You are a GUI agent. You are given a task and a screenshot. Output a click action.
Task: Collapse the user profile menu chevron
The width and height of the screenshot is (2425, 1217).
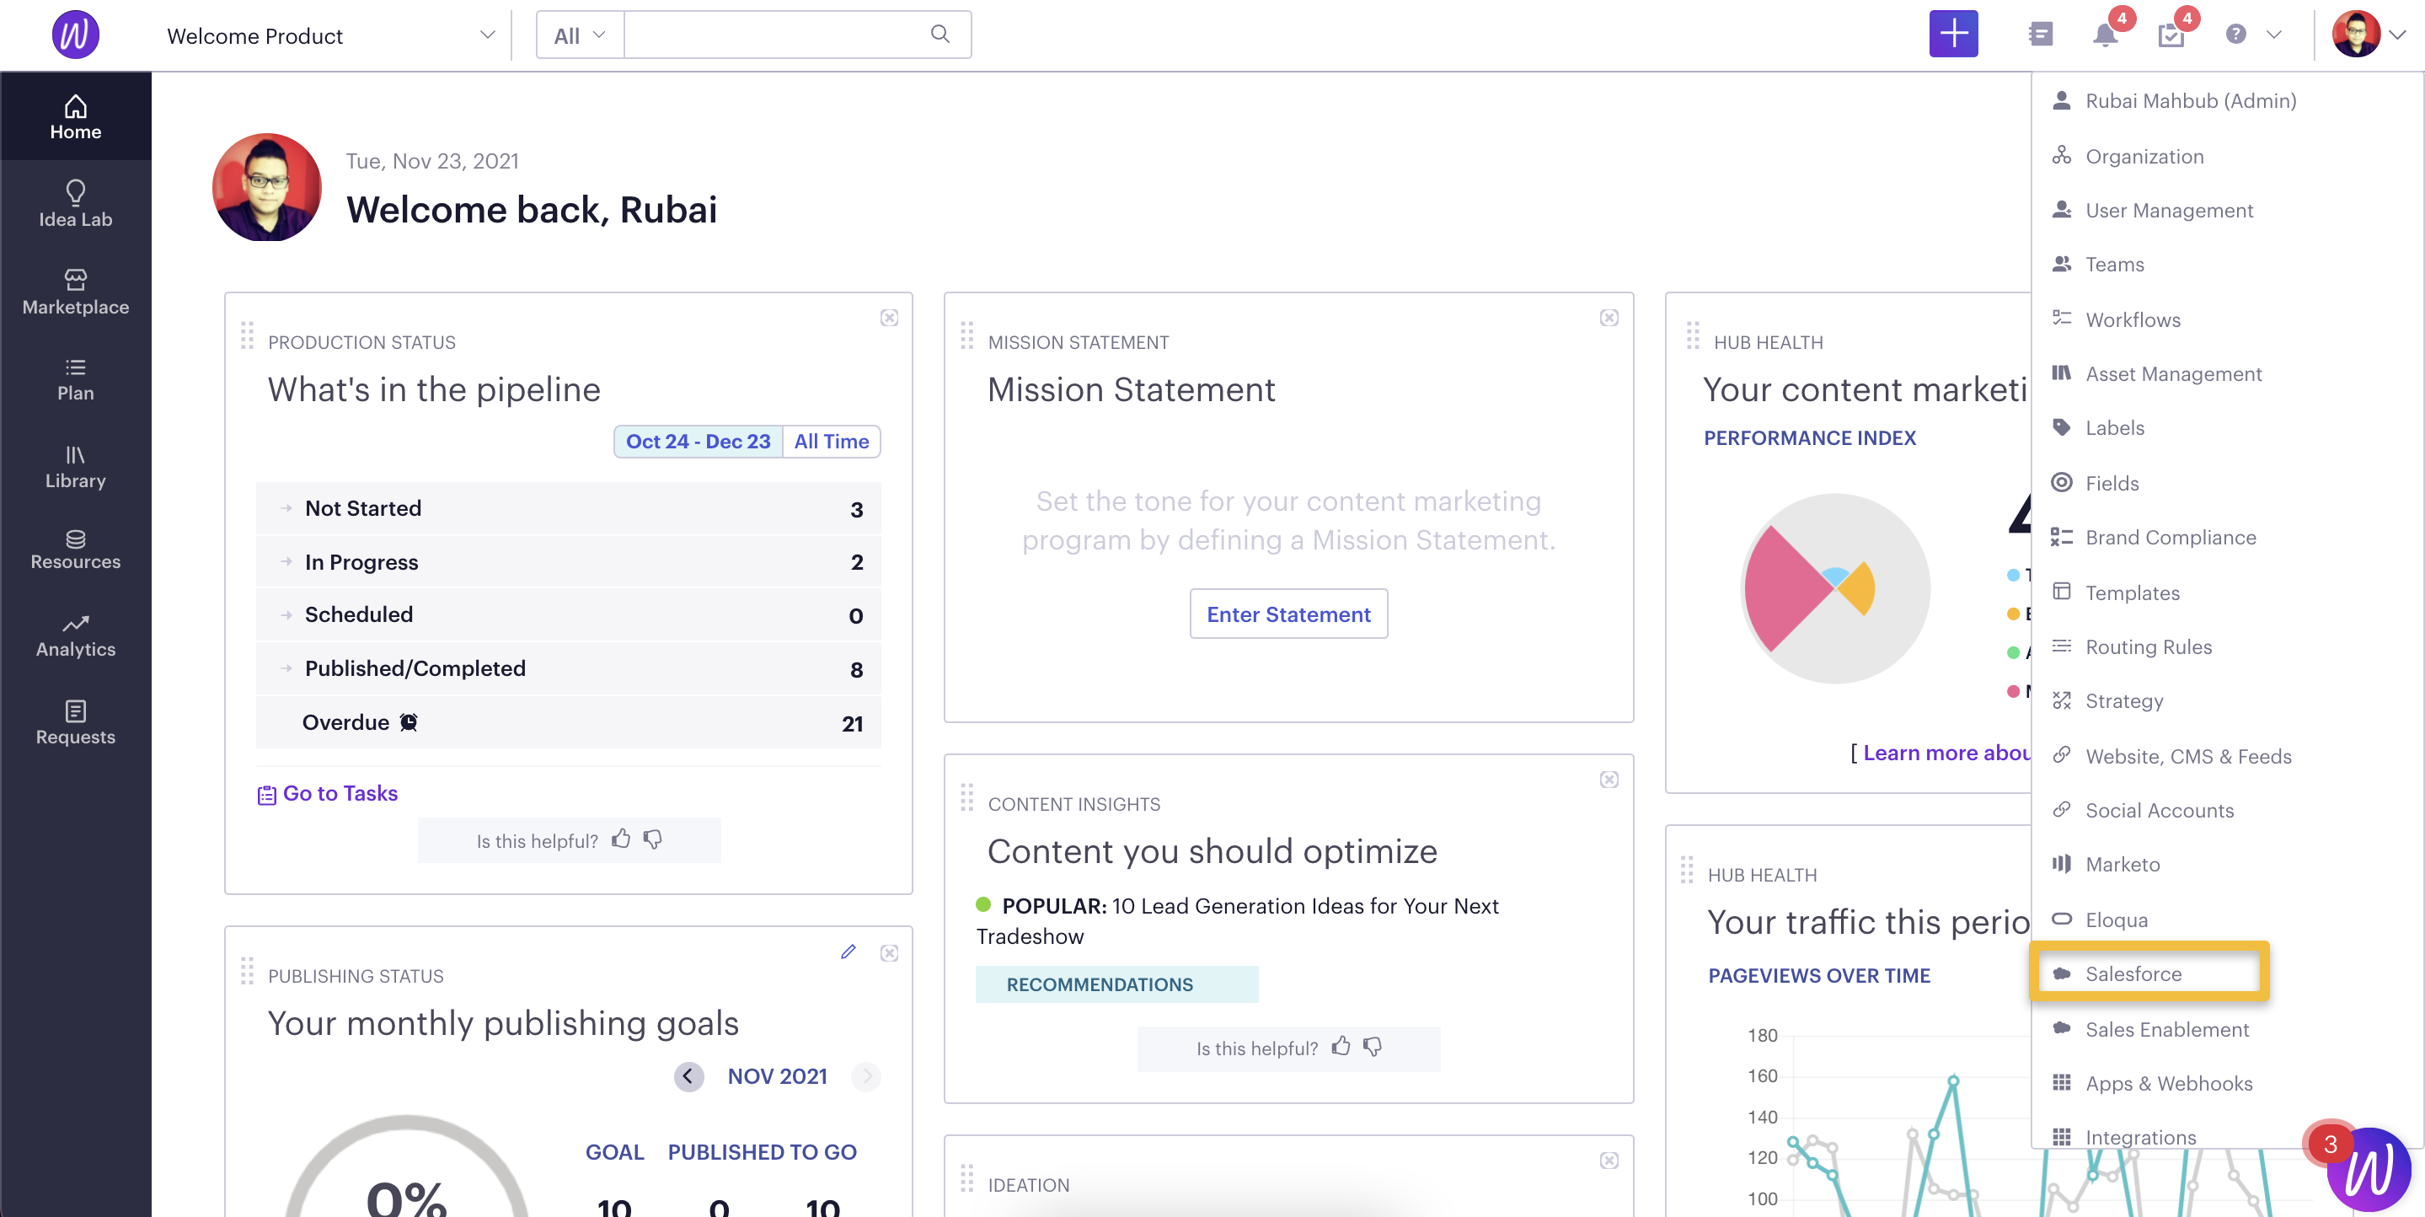[2398, 35]
